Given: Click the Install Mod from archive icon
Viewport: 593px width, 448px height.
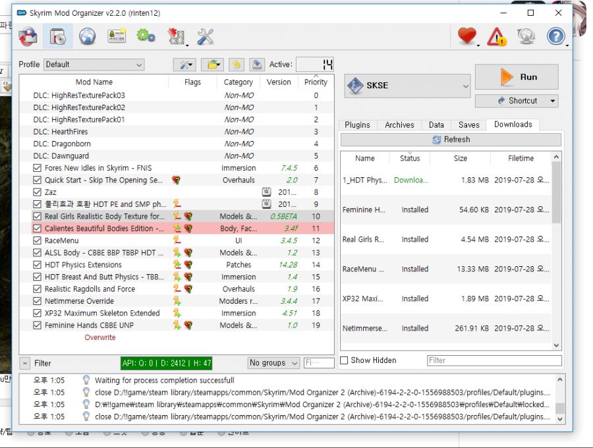Looking at the screenshot, I should click(x=28, y=37).
